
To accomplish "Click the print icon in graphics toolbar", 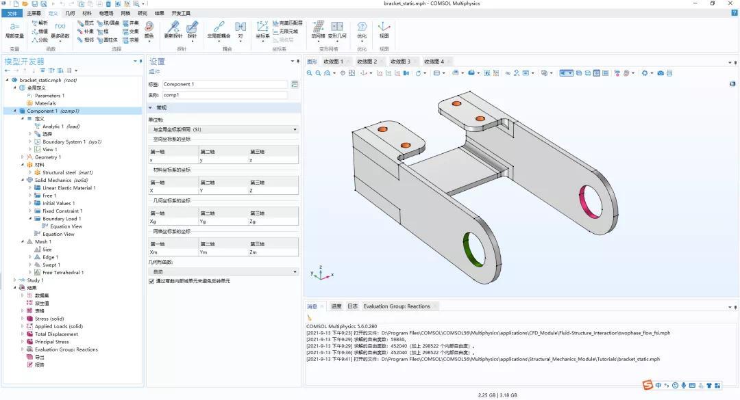I will click(x=669, y=73).
